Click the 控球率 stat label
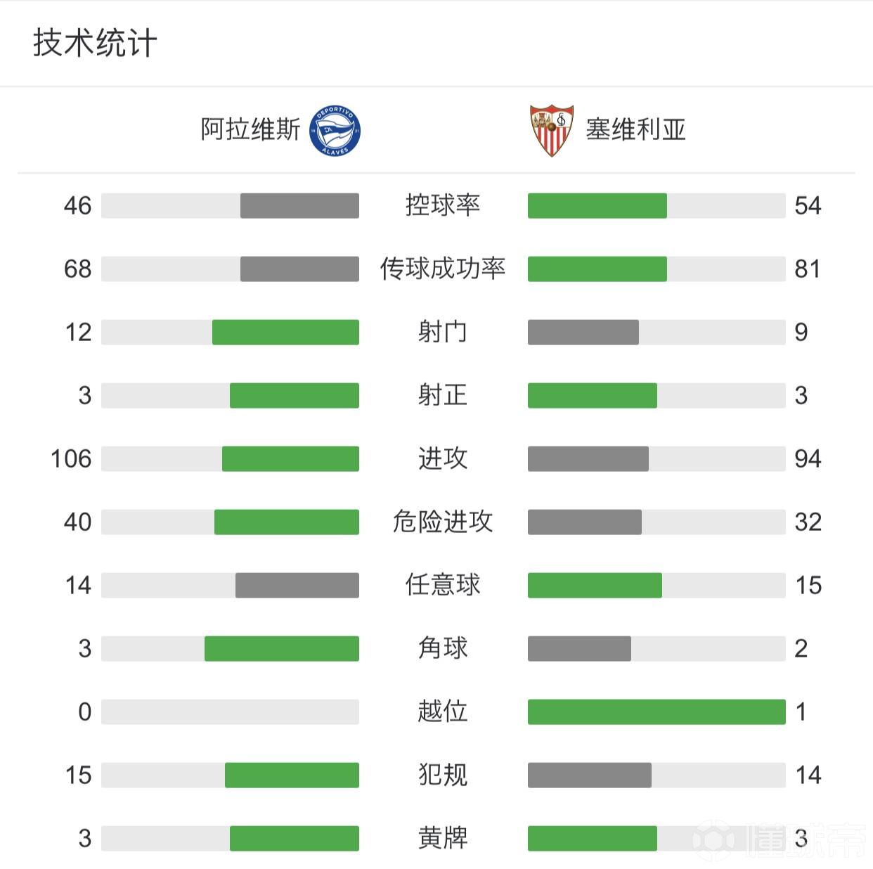Image resolution: width=873 pixels, height=869 pixels. click(443, 205)
